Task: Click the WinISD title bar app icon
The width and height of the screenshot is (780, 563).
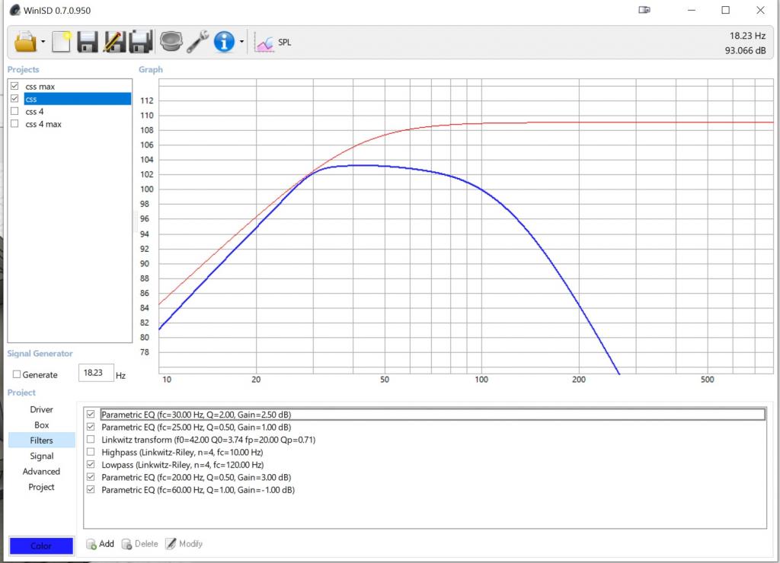Action: coord(15,10)
